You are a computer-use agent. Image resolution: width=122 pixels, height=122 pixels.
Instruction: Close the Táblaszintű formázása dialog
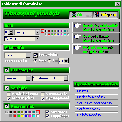pyautogui.click(x=118, y=4)
